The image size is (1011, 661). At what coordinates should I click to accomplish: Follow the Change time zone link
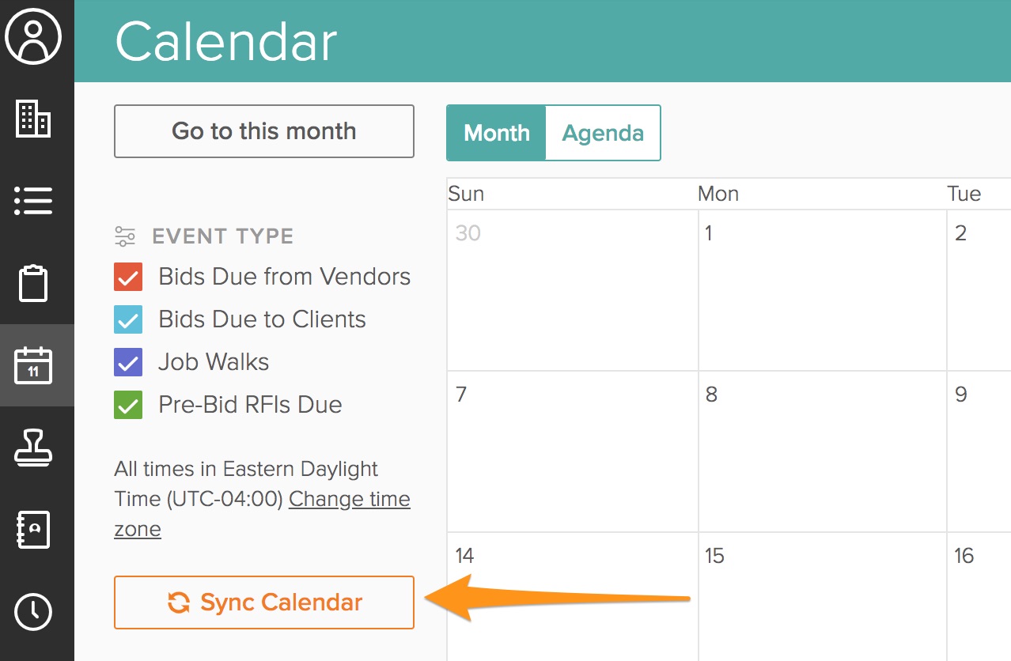pyautogui.click(x=349, y=500)
